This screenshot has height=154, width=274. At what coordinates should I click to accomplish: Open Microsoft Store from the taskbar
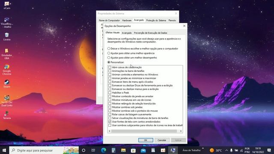coord(133,150)
